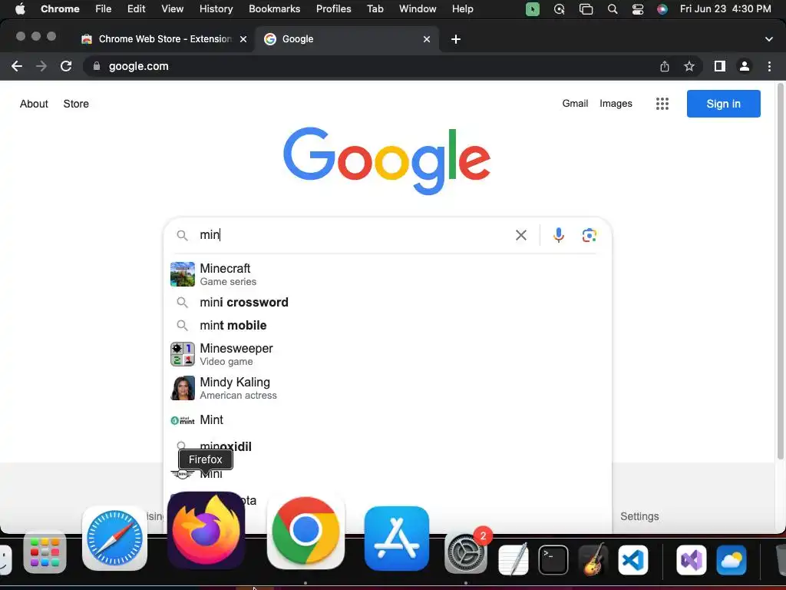Bookmark this page with the star icon

(x=689, y=66)
